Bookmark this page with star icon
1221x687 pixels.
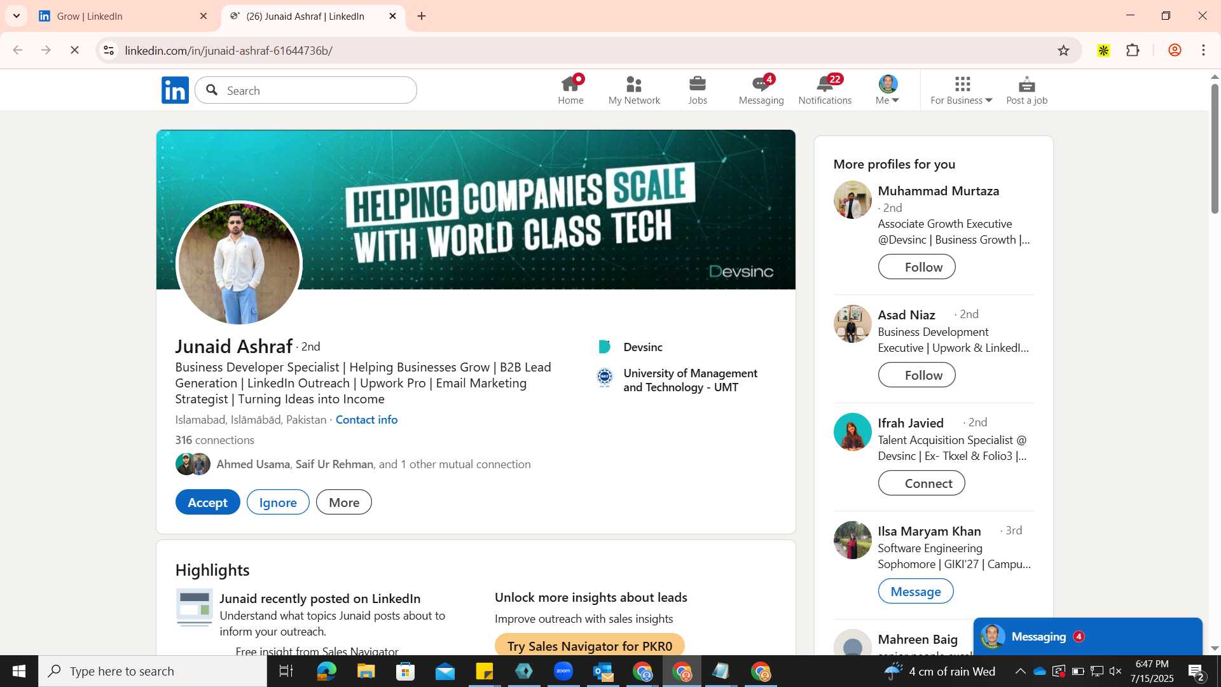1063,50
